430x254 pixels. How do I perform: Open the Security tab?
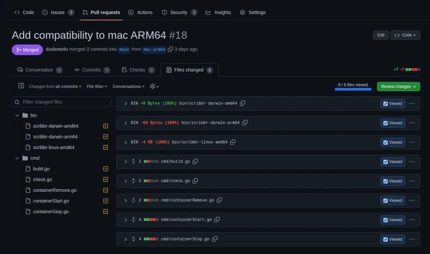pos(180,12)
